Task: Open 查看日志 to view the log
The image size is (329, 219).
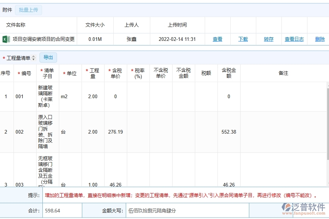Action: tap(295, 39)
